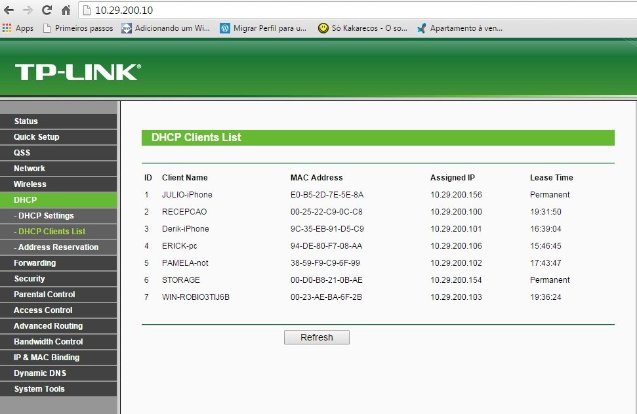Viewport: 637px width, 414px height.
Task: Open the Bandwidth Control menu
Action: click(58, 342)
